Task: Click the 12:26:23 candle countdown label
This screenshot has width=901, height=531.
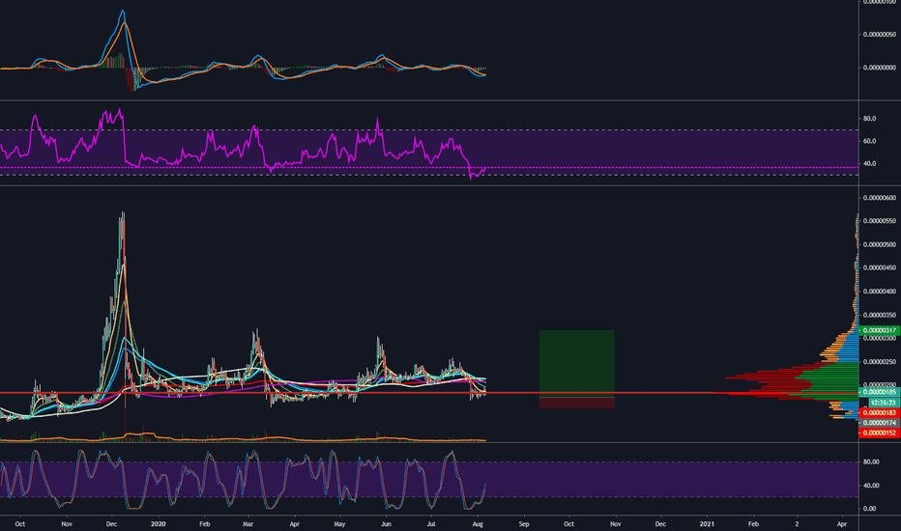Action: tap(884, 403)
